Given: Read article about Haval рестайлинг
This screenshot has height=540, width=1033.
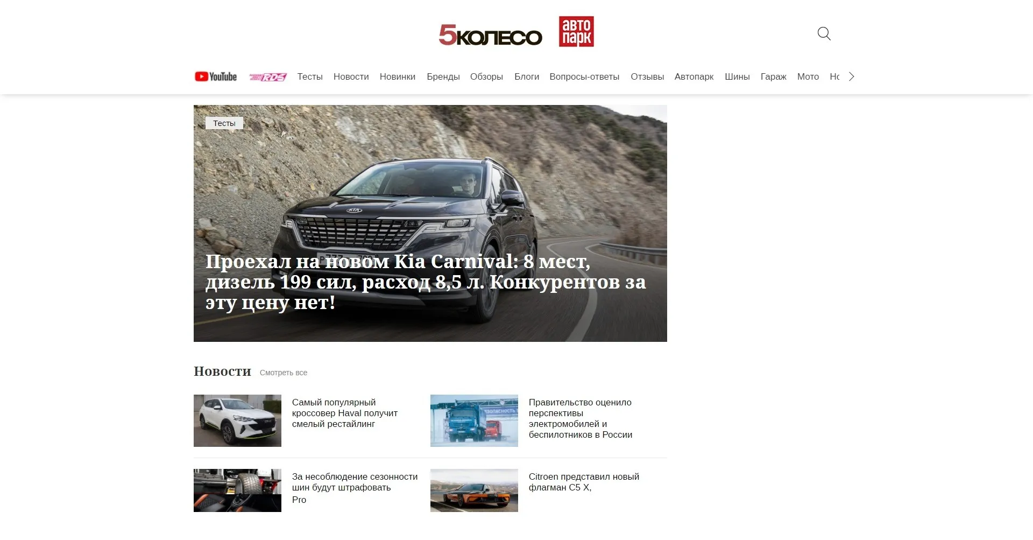Looking at the screenshot, I should (345, 413).
